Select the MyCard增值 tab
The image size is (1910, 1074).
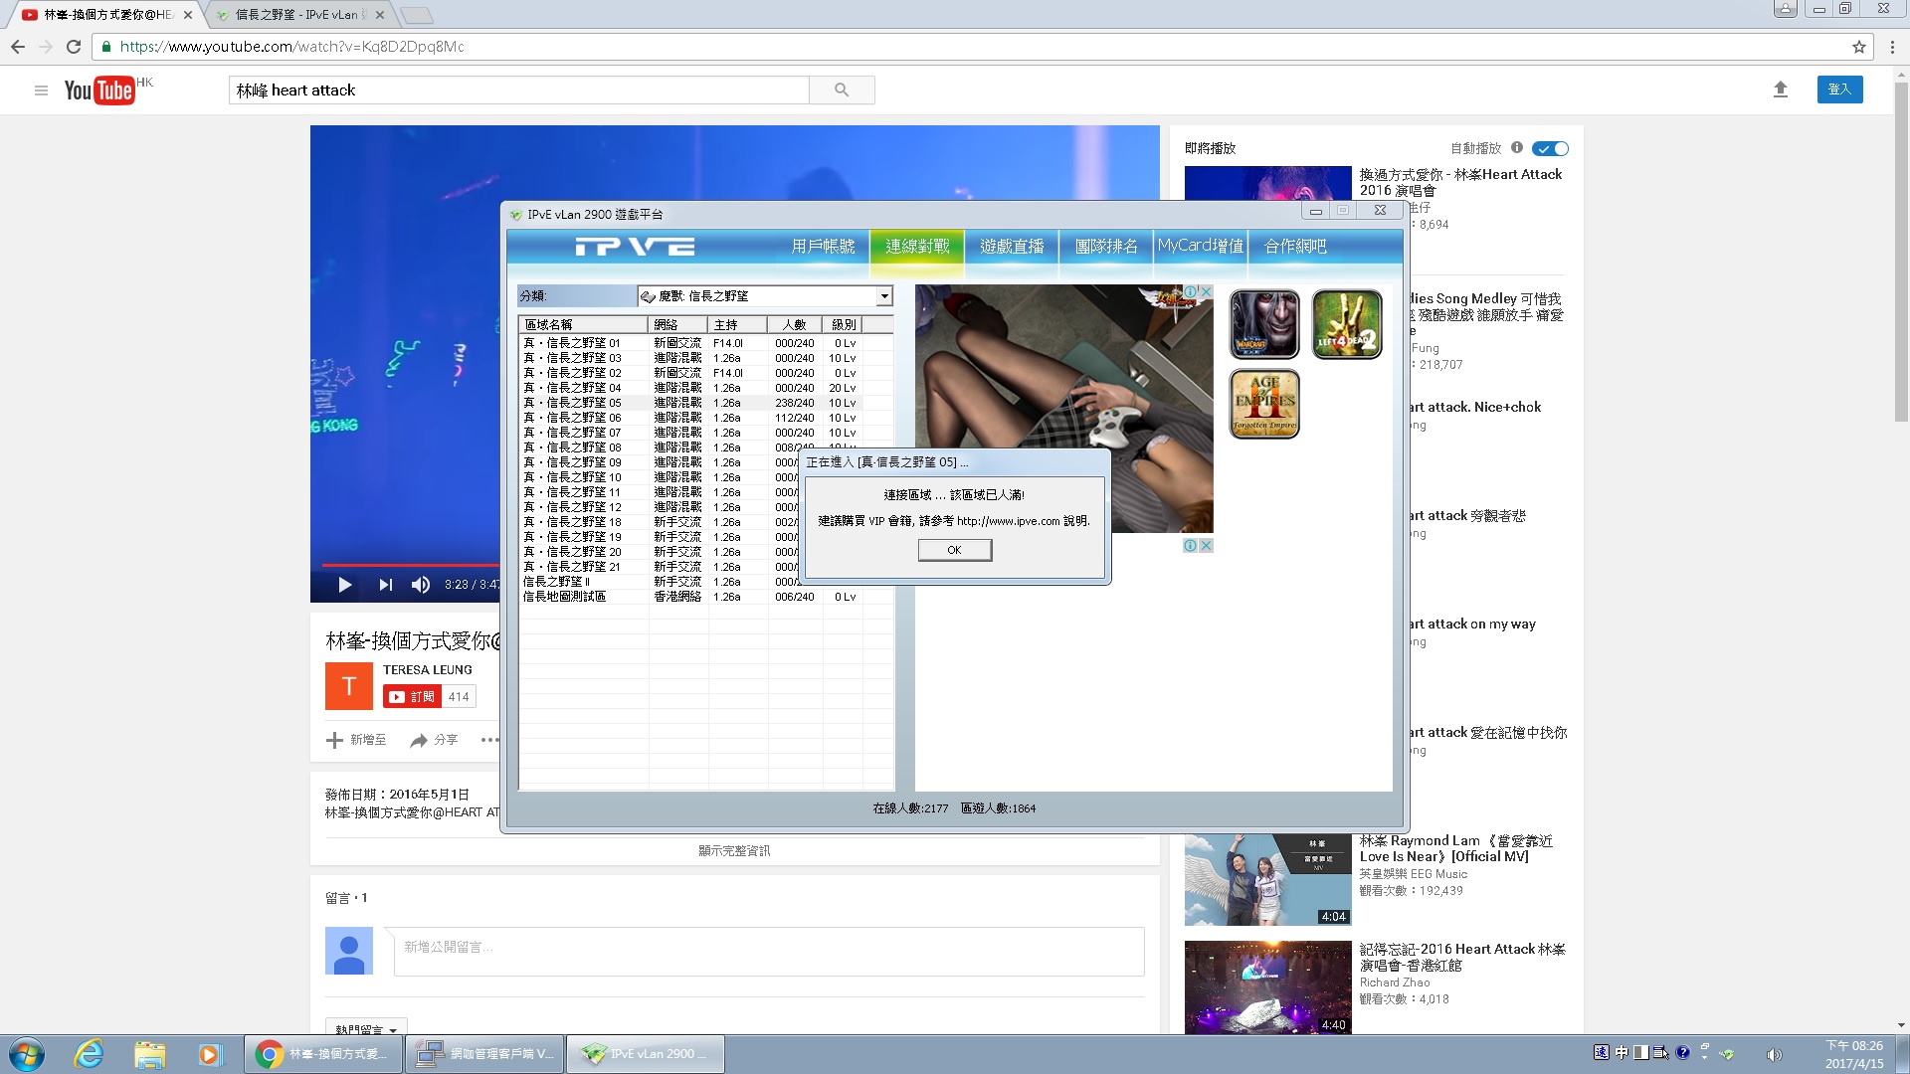click(1200, 246)
